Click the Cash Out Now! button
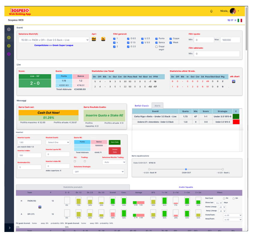253x234 pixels. (x=48, y=113)
